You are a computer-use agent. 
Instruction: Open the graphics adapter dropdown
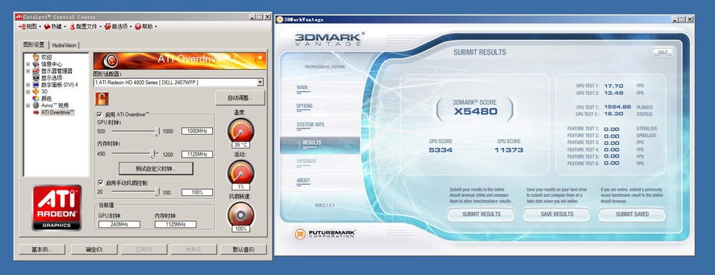260,82
